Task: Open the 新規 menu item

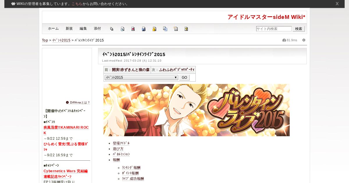Action: [x=69, y=29]
